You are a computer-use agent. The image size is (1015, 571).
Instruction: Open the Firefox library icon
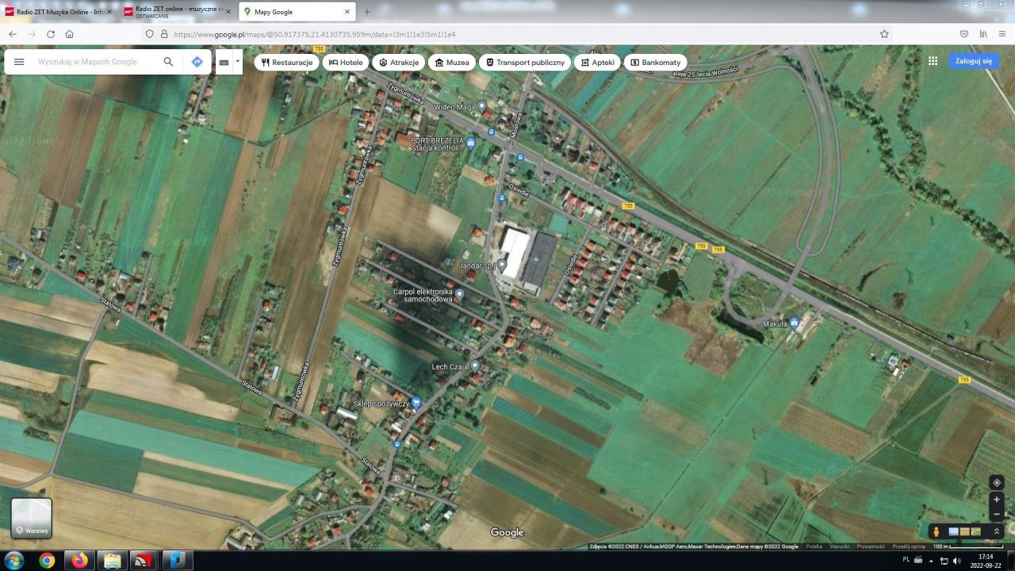983,34
